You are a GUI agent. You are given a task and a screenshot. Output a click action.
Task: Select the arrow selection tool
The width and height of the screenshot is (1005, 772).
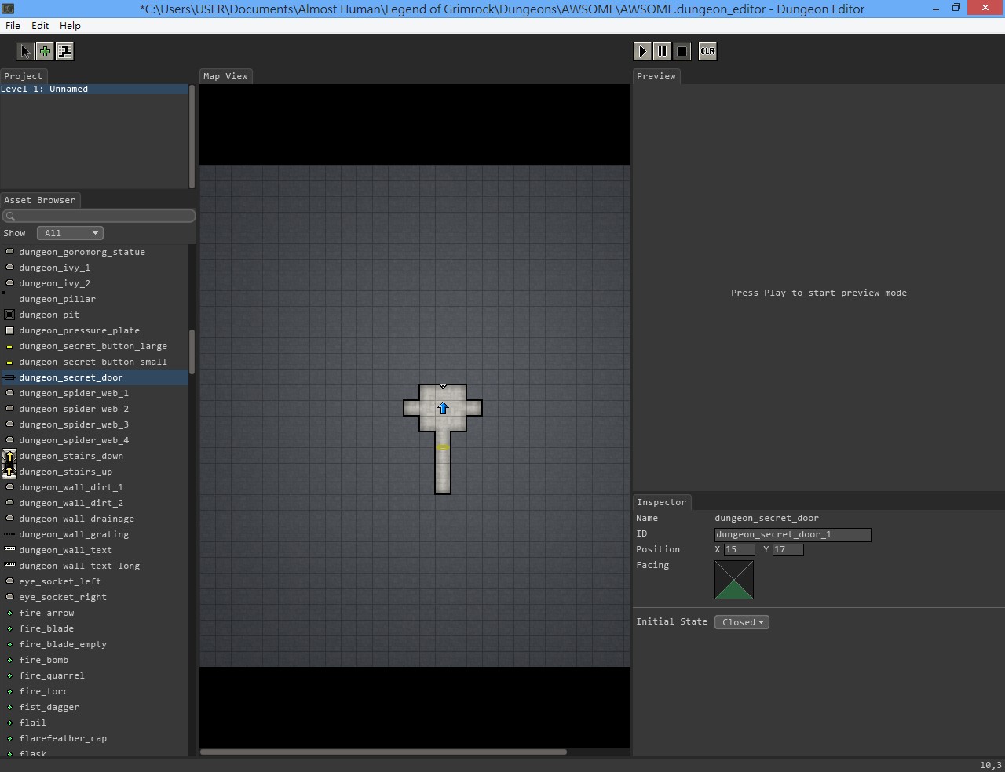(25, 52)
